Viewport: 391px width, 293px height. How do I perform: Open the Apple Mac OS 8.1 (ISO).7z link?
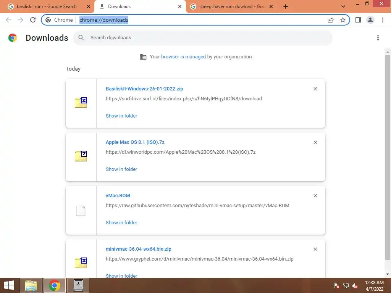(135, 142)
